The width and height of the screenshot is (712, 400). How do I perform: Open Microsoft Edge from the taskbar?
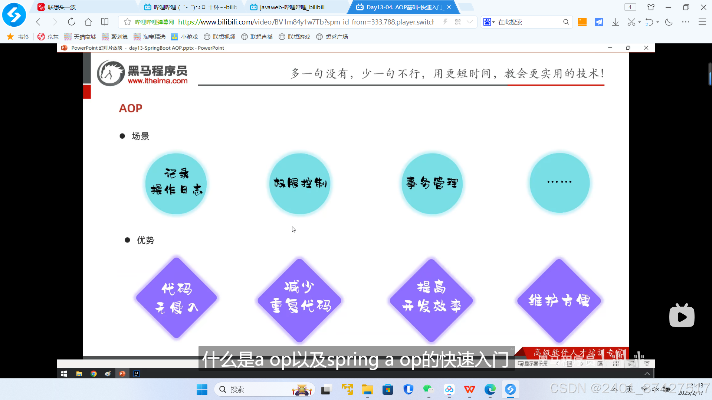click(490, 389)
